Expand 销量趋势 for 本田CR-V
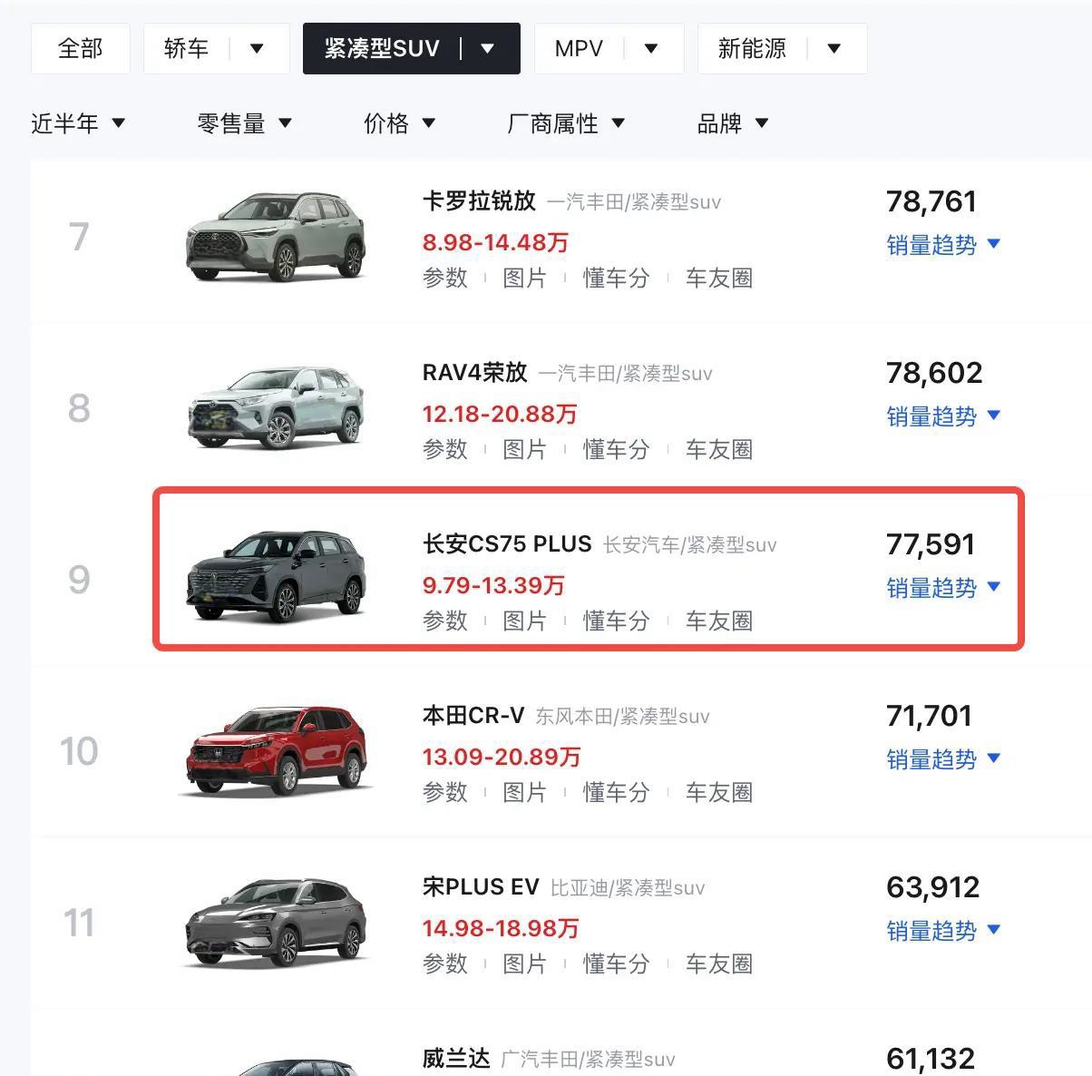This screenshot has height=1076, width=1092. (x=943, y=759)
